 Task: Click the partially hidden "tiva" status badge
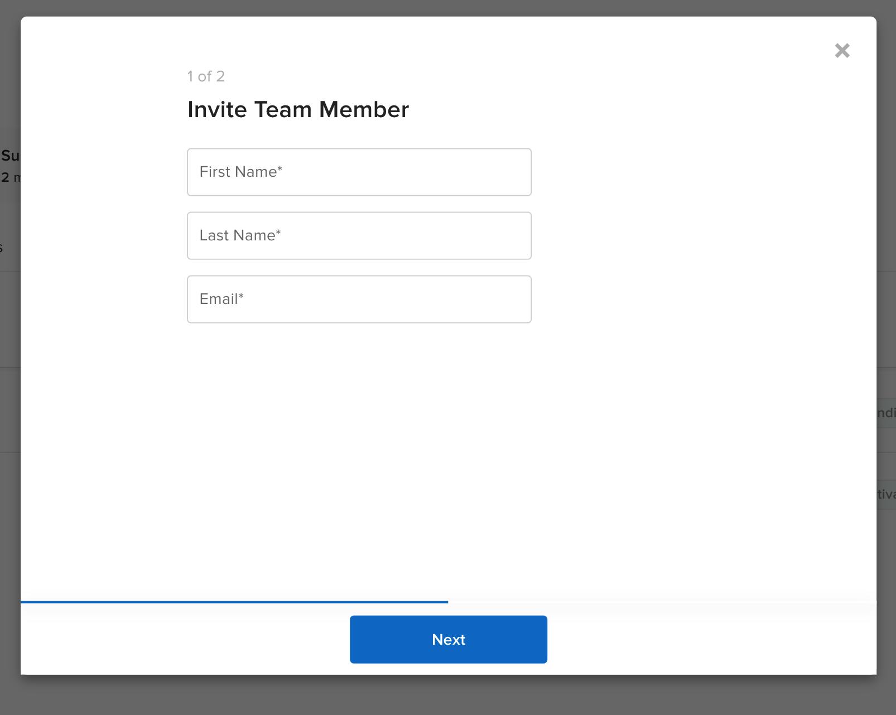[x=887, y=494]
